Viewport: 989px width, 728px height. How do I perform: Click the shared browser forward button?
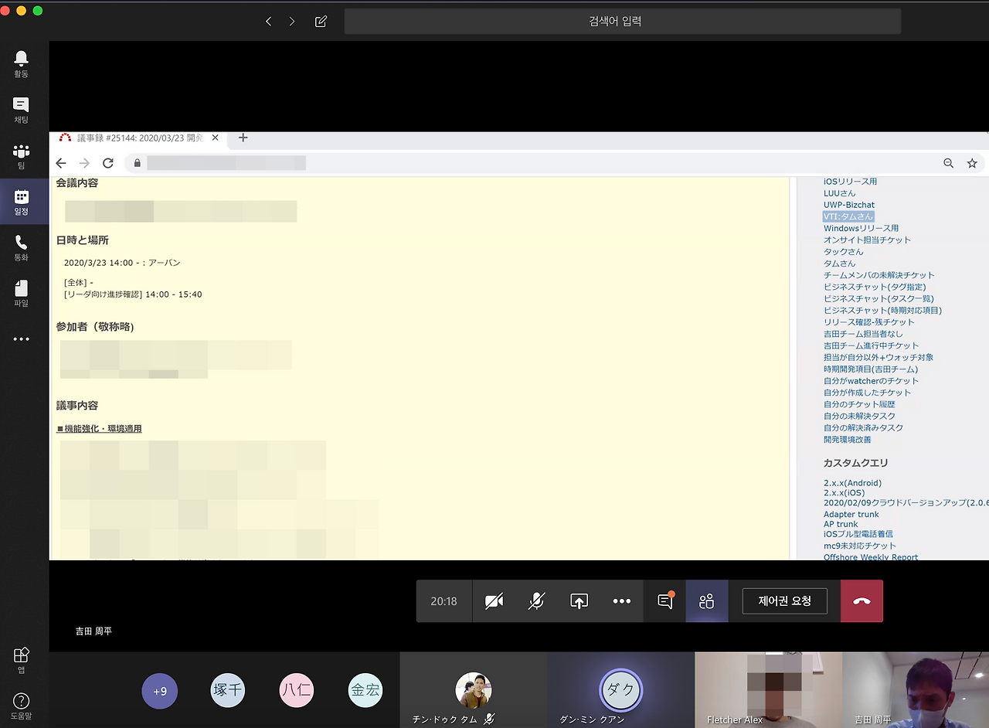[85, 163]
